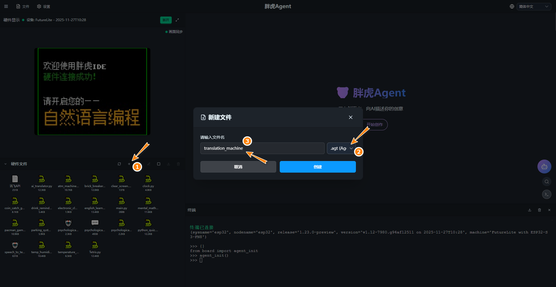
Task: Toggle the select-all square in hardware files toolbar
Action: click(x=159, y=164)
